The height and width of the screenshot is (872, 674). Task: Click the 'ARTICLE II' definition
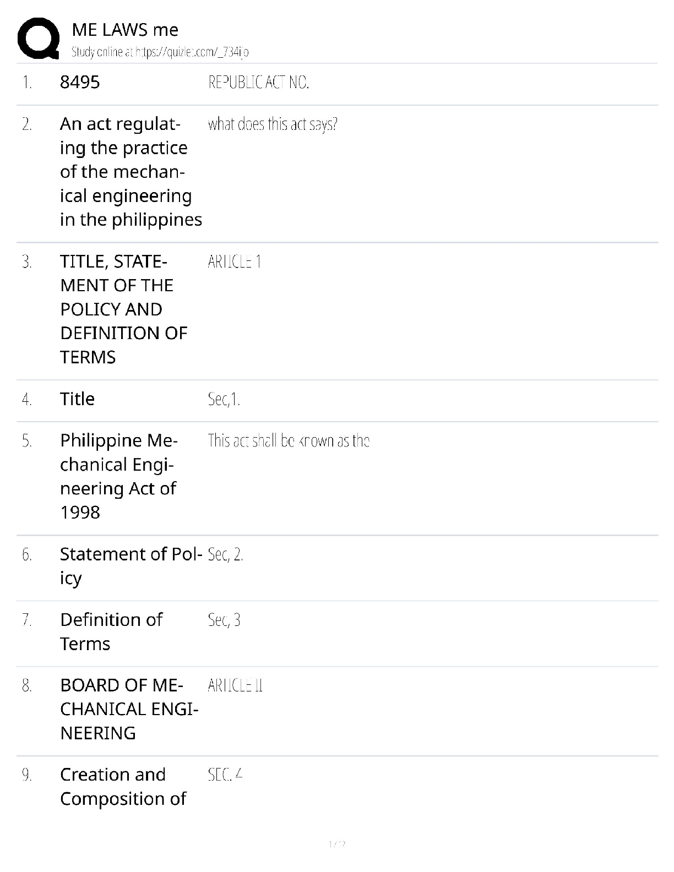pyautogui.click(x=235, y=686)
